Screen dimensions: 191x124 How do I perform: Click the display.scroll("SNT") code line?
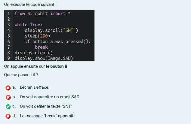(51, 30)
